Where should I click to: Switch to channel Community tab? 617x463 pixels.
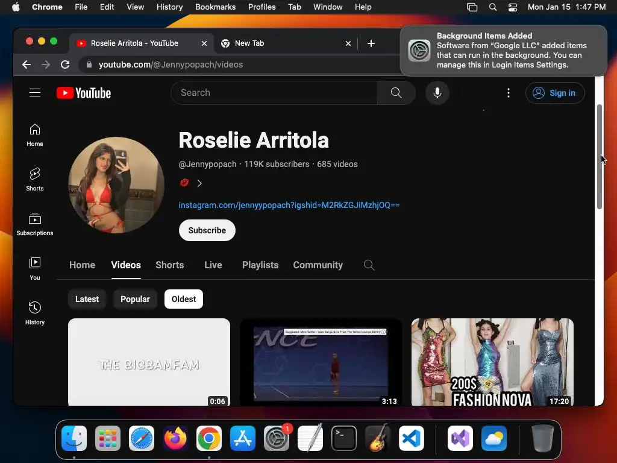tap(318, 265)
